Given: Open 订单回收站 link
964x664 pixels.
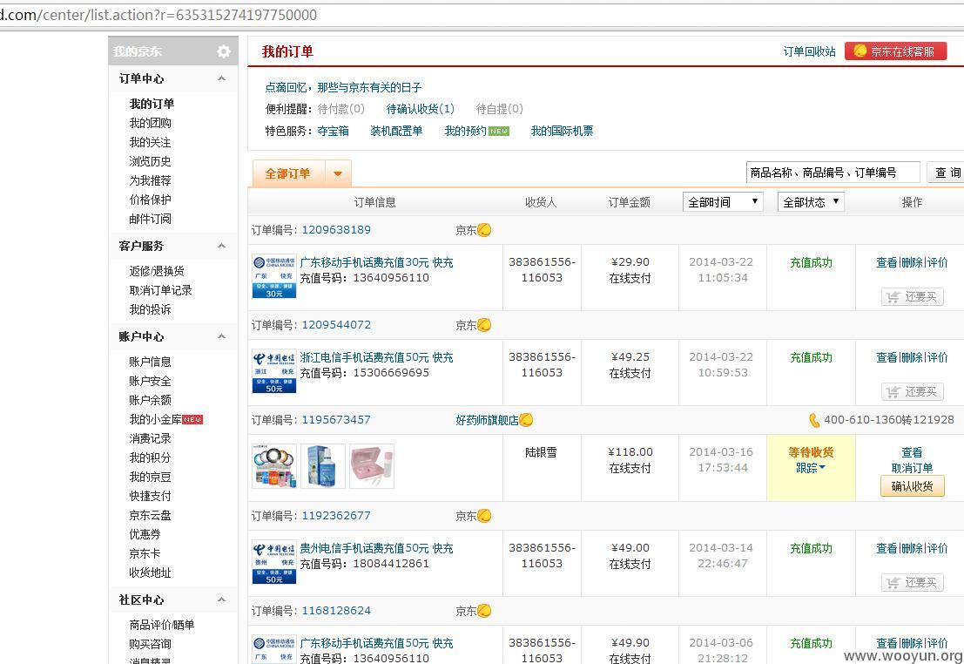Looking at the screenshot, I should pos(809,51).
